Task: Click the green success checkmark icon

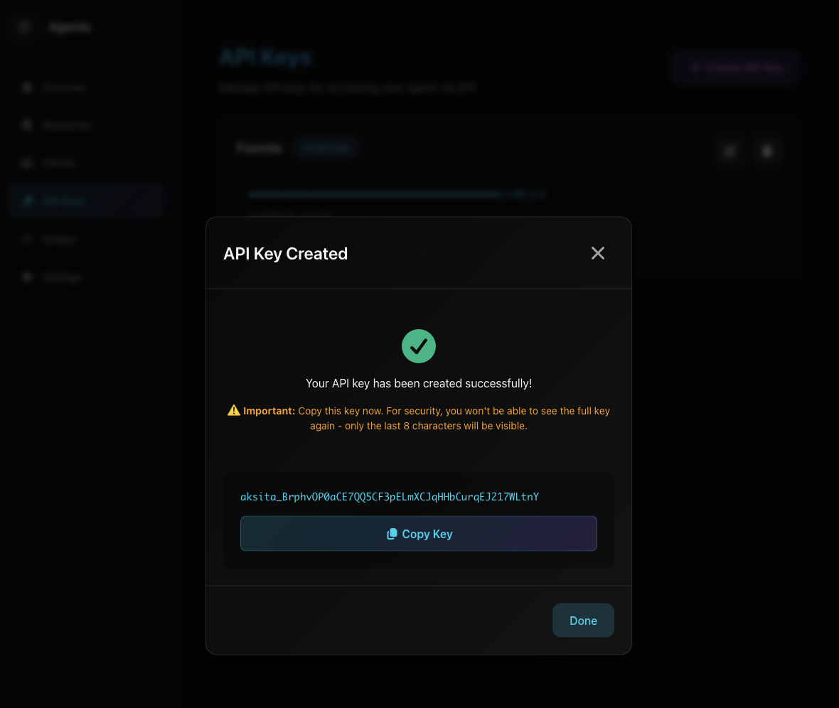Action: coord(418,346)
